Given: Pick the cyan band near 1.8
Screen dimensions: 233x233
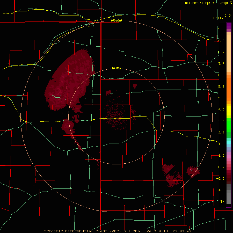Looking at the screenshot, I should 229,142.
